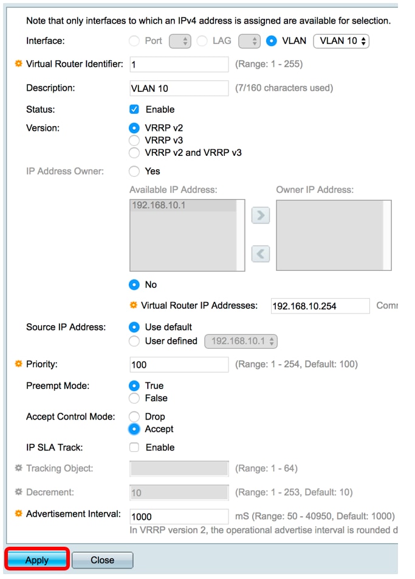Screen dimensions: 415x579
Task: Click the gear icon beside Priority
Action: 18,363
